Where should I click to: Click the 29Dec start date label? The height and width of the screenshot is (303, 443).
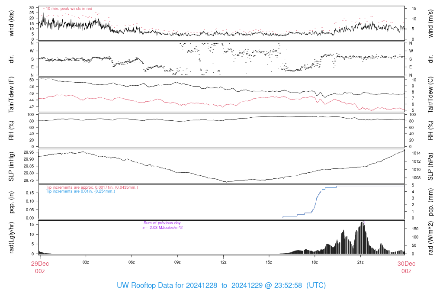pos(39,264)
